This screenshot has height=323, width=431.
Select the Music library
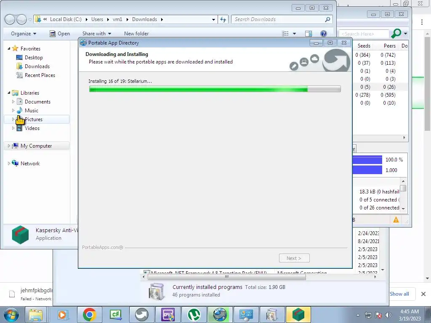tap(31, 111)
